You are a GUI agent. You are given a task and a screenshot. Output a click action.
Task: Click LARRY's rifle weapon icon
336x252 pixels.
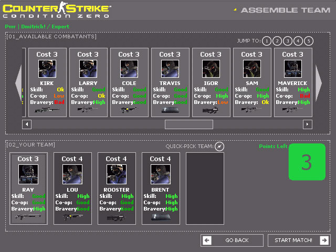point(88,110)
